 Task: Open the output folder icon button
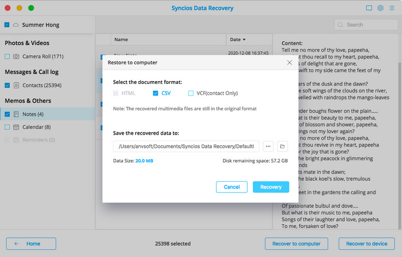pos(283,146)
